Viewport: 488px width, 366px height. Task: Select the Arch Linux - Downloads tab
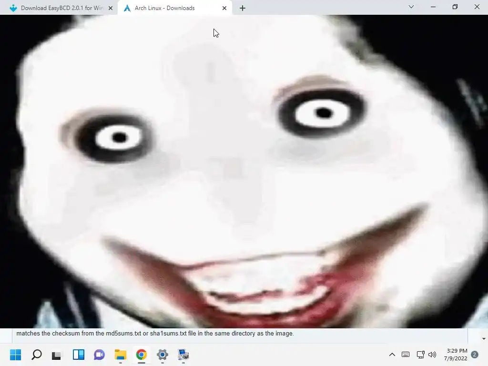(175, 8)
